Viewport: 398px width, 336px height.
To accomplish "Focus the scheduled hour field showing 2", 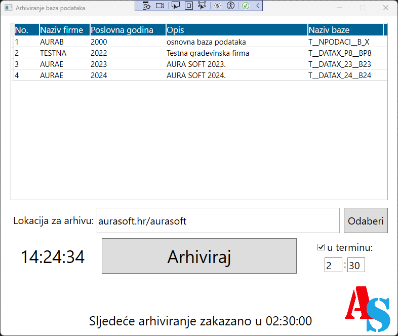I will [333, 266].
